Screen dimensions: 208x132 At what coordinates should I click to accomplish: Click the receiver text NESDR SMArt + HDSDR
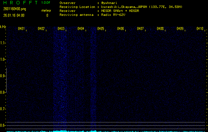120,11
